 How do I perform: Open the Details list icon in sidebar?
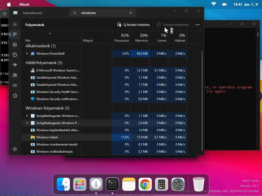point(15,85)
